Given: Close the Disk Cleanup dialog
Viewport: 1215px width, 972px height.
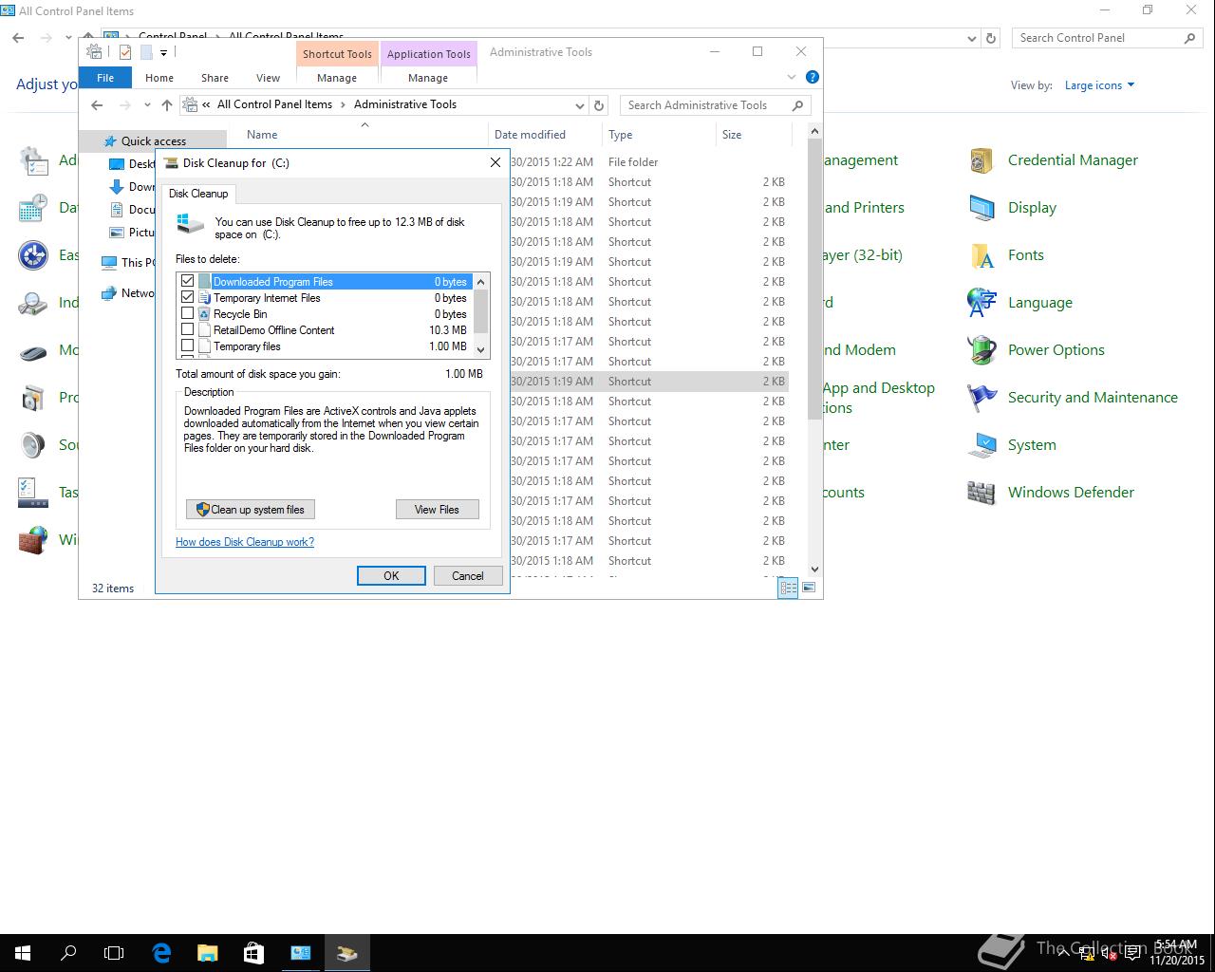Looking at the screenshot, I should [x=495, y=162].
